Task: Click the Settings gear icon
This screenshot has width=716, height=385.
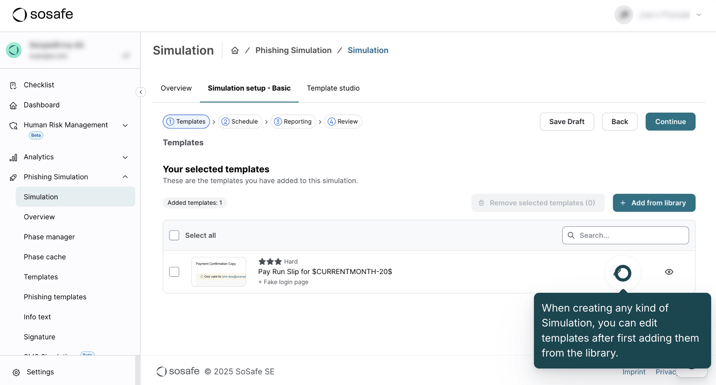Action: click(x=16, y=372)
